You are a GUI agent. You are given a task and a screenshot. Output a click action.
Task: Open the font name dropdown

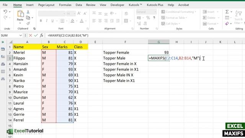coord(64,14)
